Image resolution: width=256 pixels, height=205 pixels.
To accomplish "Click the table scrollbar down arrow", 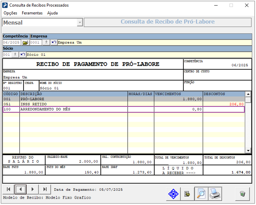I will 248,151.
